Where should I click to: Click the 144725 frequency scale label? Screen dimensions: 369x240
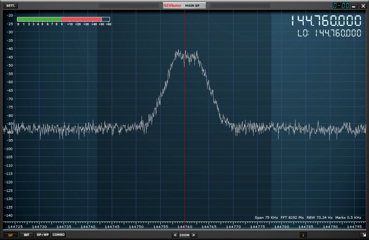click(x=15, y=227)
